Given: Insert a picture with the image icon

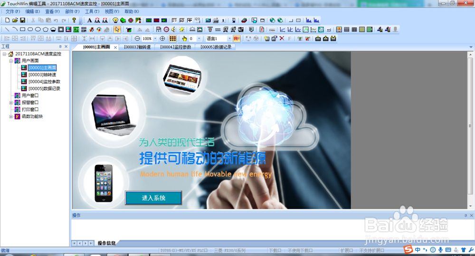Looking at the screenshot, I should pos(68,29).
